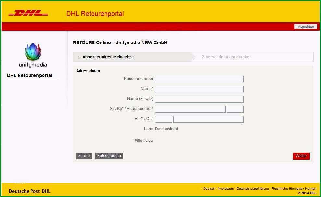Click the Deutschland country value
The image size is (321, 197).
(x=167, y=129)
